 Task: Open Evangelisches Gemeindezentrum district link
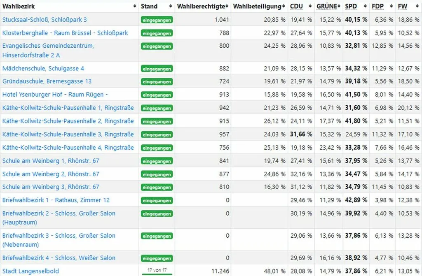click(x=48, y=50)
